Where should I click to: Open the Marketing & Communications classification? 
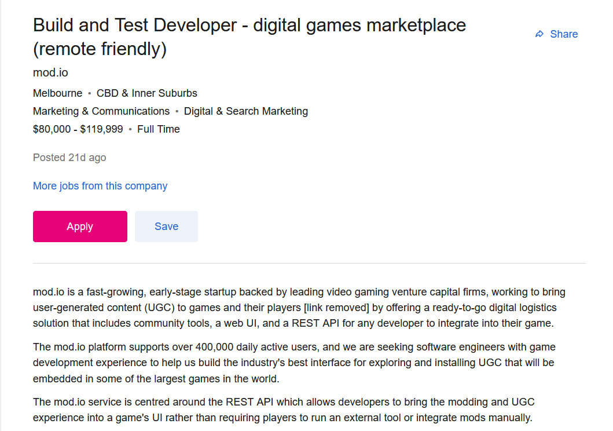[101, 111]
